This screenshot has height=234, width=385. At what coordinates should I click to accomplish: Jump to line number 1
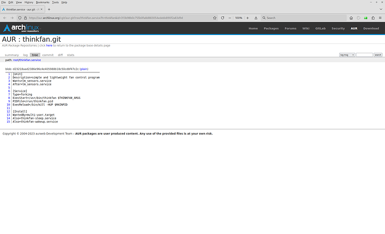coord(9,74)
